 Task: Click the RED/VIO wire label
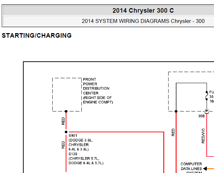click(x=203, y=136)
